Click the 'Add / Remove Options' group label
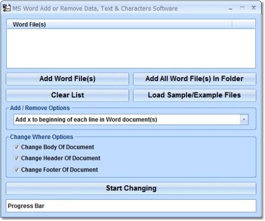This screenshot has width=265, height=221. [x=40, y=108]
